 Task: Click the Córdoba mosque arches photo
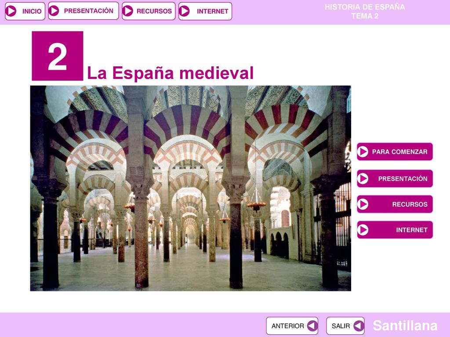(191, 188)
